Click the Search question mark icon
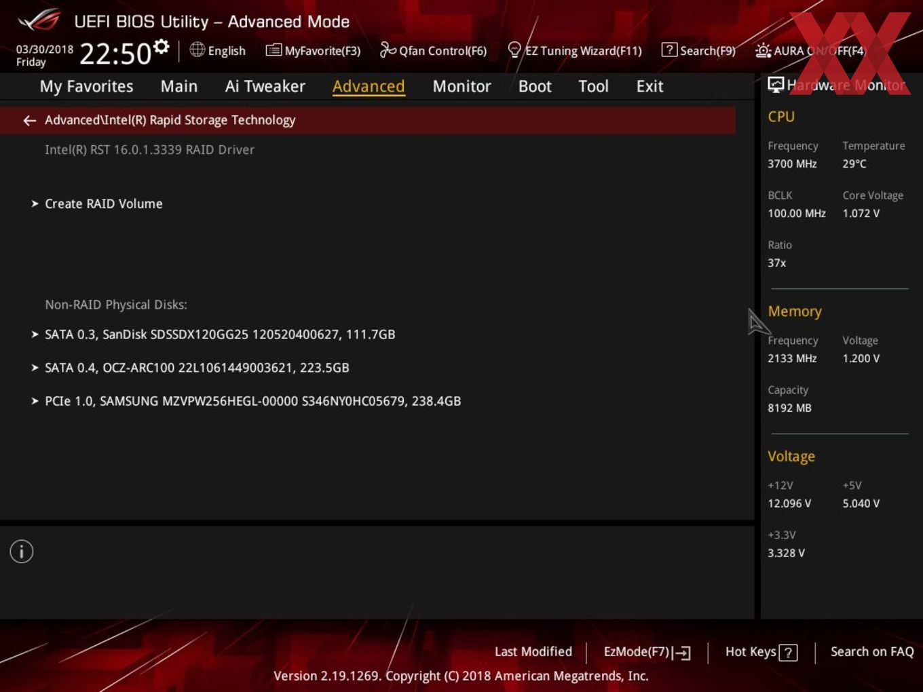Image resolution: width=923 pixels, height=692 pixels. pos(669,50)
